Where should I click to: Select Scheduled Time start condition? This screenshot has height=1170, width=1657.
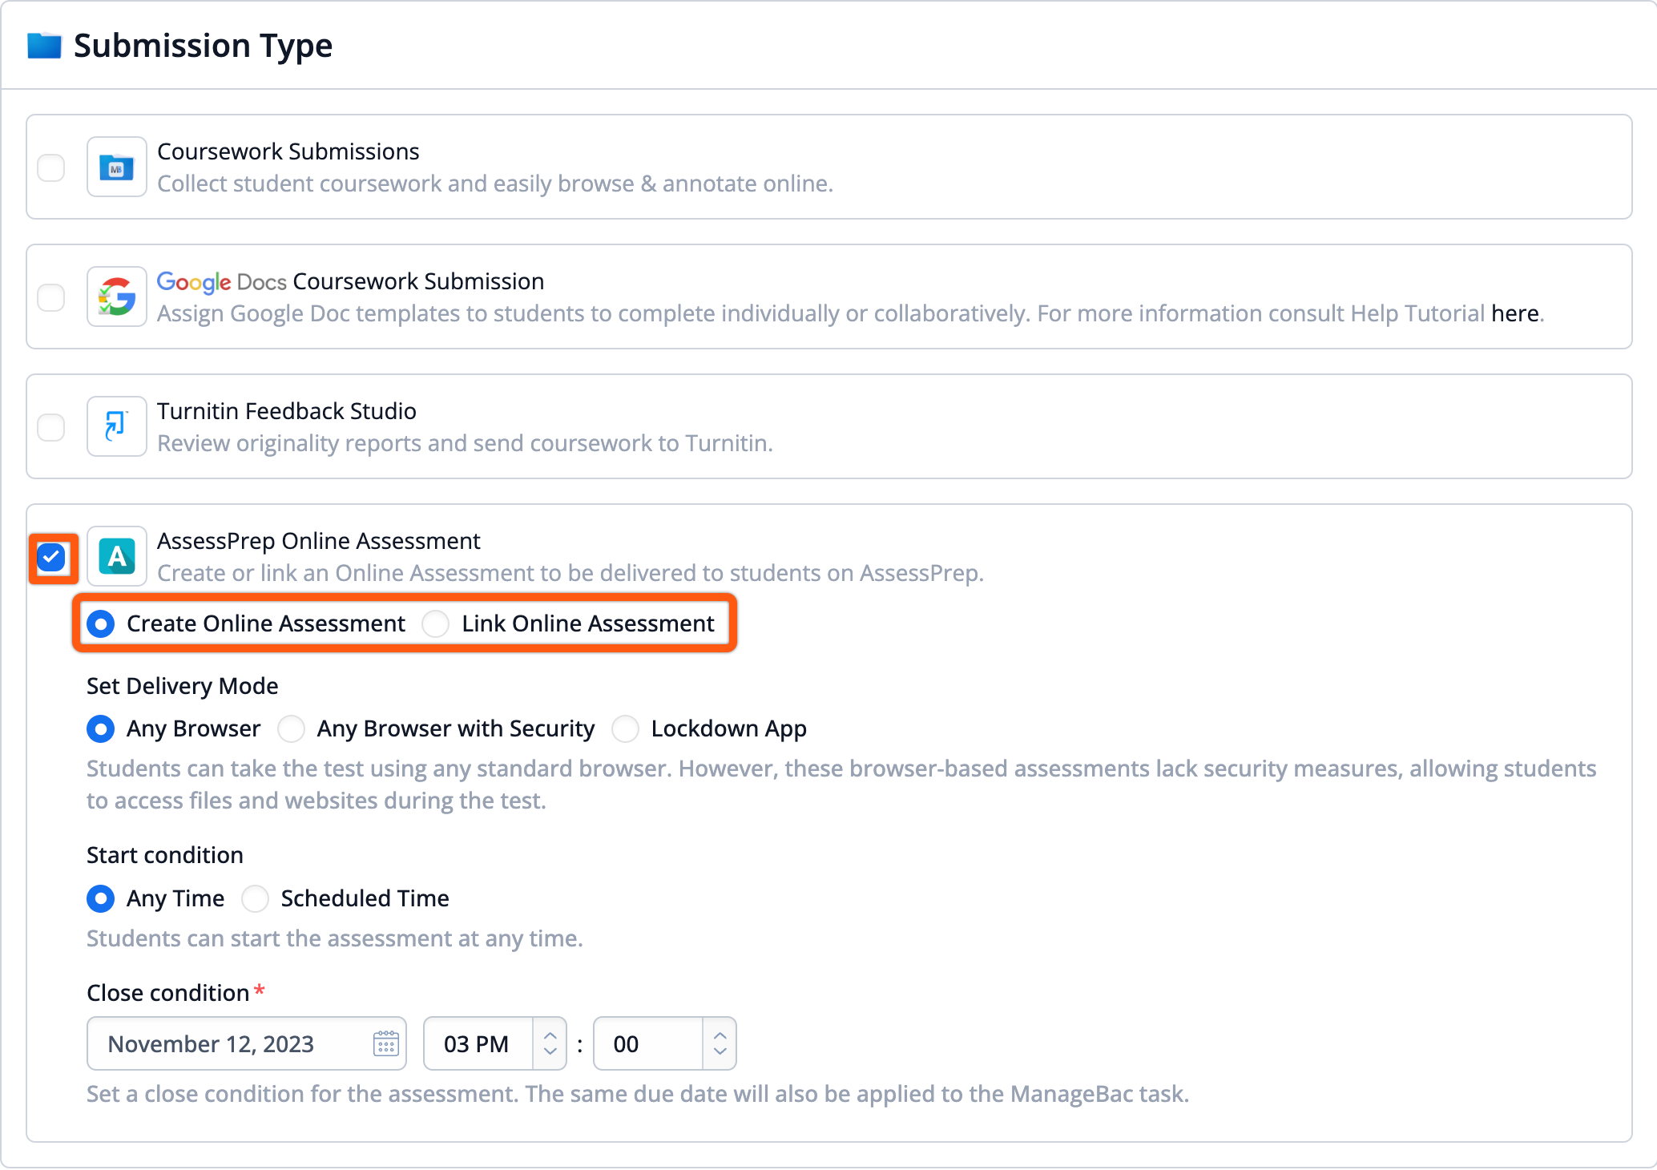coord(254,898)
